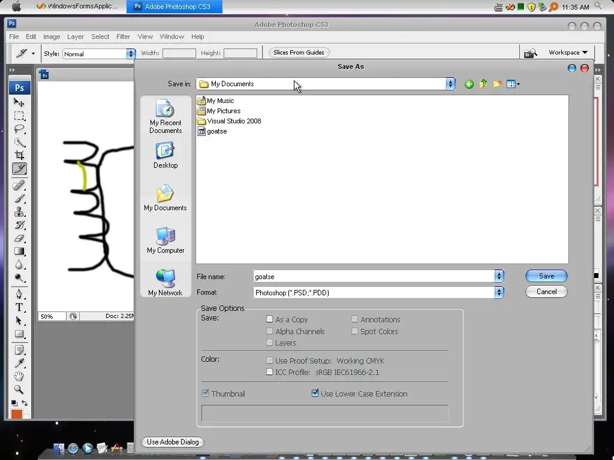The width and height of the screenshot is (614, 460).
Task: Enable the ICC Profile checkbox
Action: (269, 371)
